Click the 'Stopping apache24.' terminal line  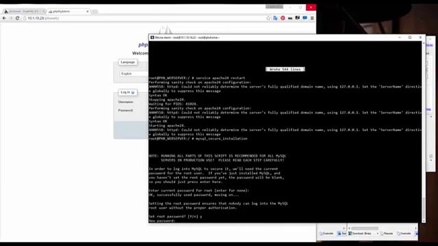[167, 100]
